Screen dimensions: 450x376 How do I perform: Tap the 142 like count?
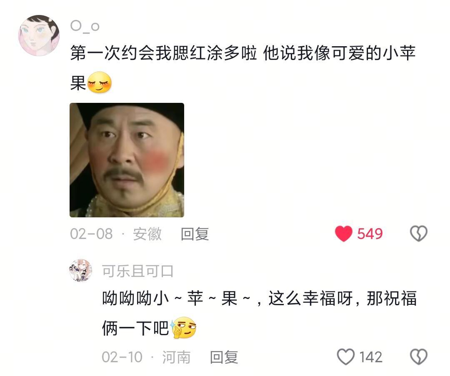click(371, 357)
